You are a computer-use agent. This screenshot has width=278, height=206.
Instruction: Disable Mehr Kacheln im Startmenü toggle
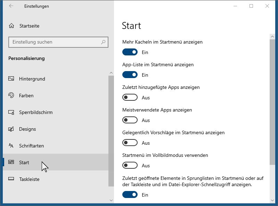pos(130,52)
